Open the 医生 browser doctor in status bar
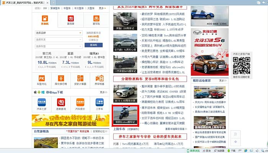 pos(207,151)
